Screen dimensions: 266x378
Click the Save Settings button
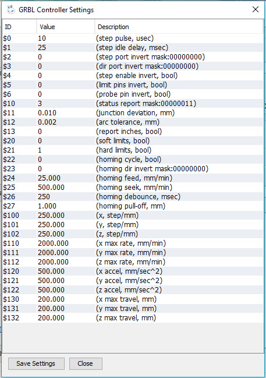(x=36, y=363)
